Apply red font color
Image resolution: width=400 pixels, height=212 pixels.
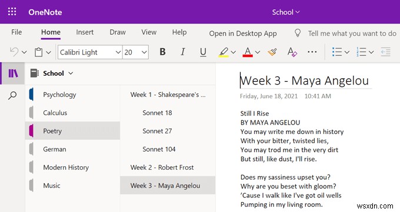pyautogui.click(x=248, y=52)
